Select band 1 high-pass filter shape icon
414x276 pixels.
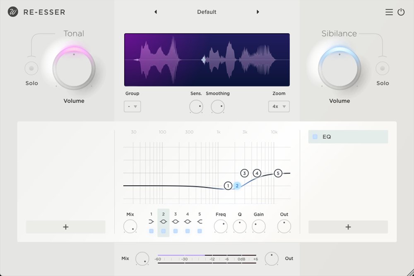(151, 222)
